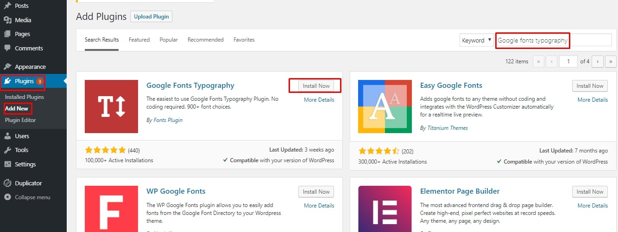The width and height of the screenshot is (618, 232).
Task: Install the WP Google Fonts plugin
Action: click(316, 191)
